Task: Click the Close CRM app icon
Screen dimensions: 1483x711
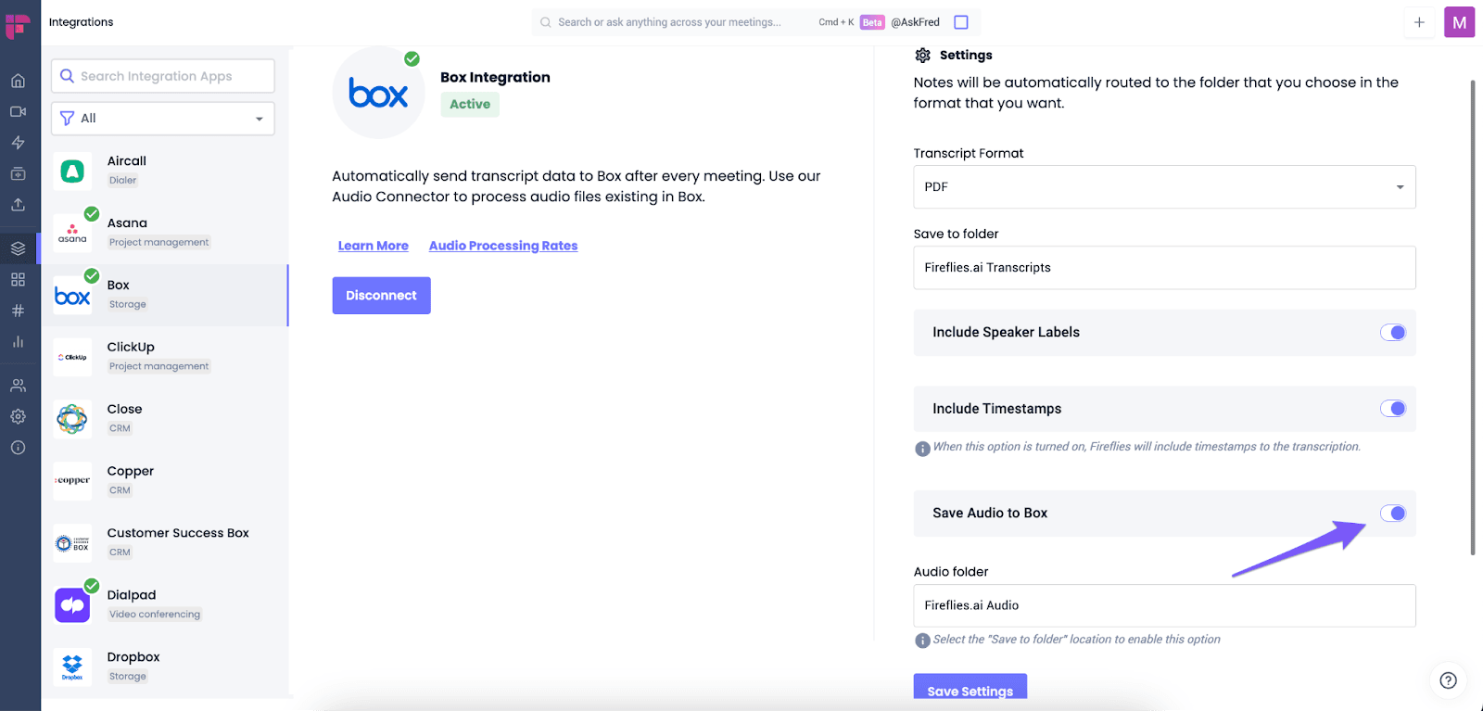Action: coord(72,419)
